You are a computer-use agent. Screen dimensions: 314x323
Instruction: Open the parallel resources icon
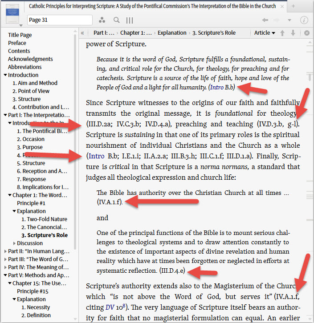point(102,20)
